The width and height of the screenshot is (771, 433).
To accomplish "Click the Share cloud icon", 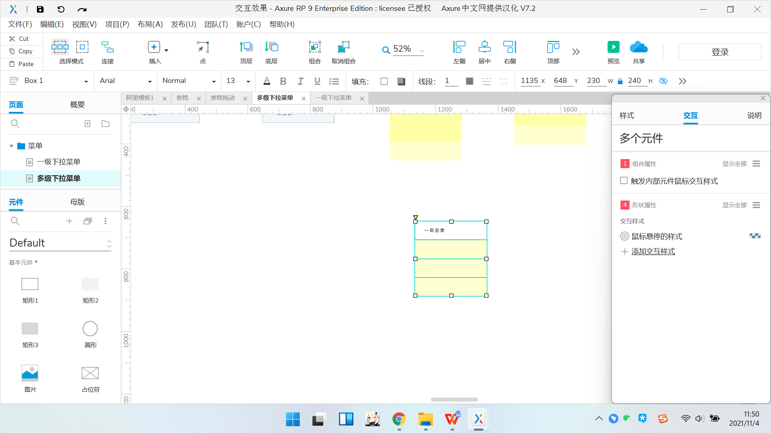I will click(638, 47).
